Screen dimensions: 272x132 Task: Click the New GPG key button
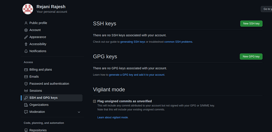251,57
